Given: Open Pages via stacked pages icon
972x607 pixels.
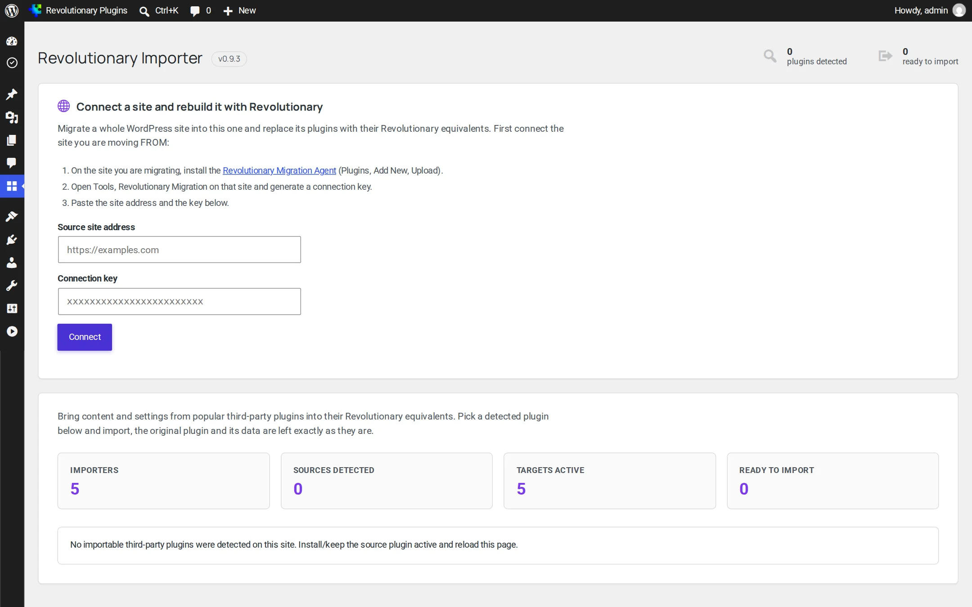Looking at the screenshot, I should pos(12,140).
